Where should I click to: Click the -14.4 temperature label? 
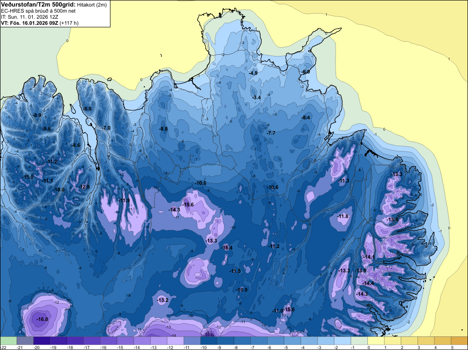[368, 284]
